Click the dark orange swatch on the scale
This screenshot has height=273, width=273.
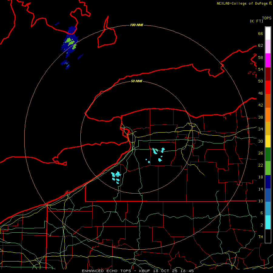(268, 101)
